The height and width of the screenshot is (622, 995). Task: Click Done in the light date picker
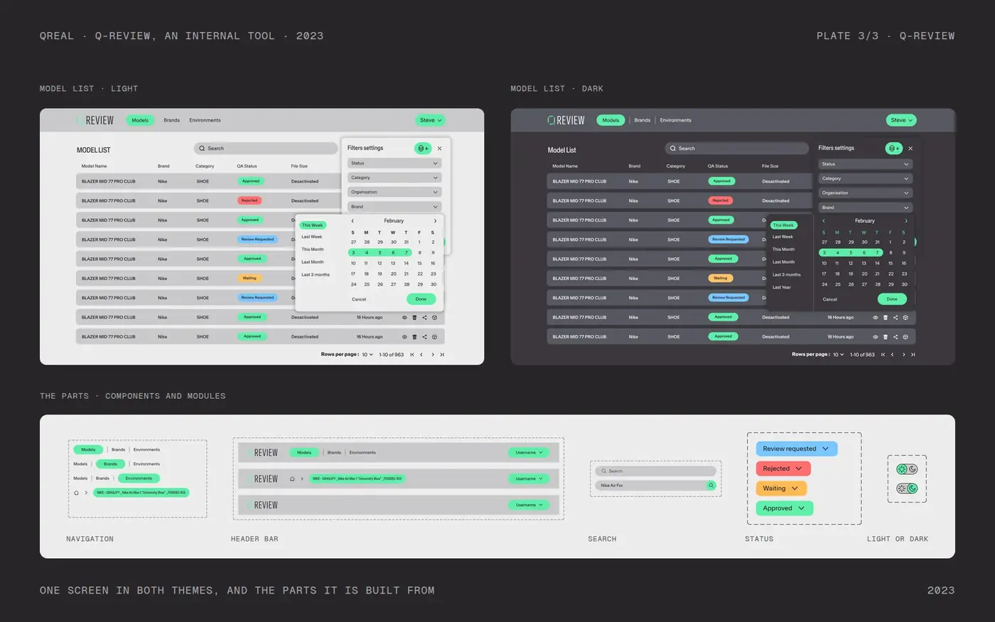(x=421, y=299)
